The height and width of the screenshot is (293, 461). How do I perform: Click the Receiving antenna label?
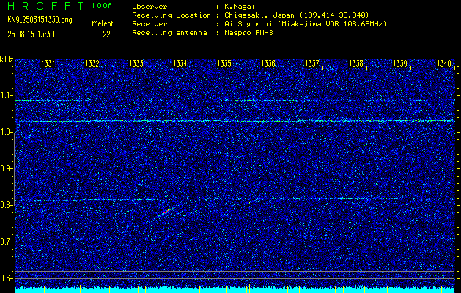pos(169,33)
